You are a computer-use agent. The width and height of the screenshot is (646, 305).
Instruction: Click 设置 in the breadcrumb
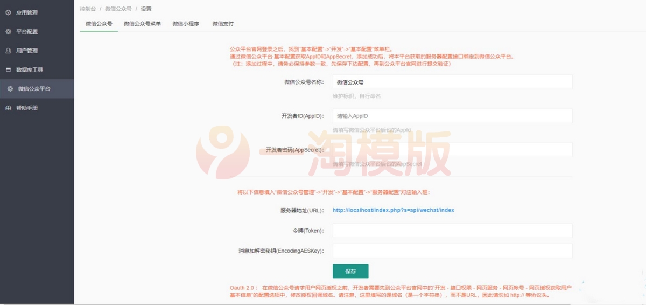tap(146, 9)
